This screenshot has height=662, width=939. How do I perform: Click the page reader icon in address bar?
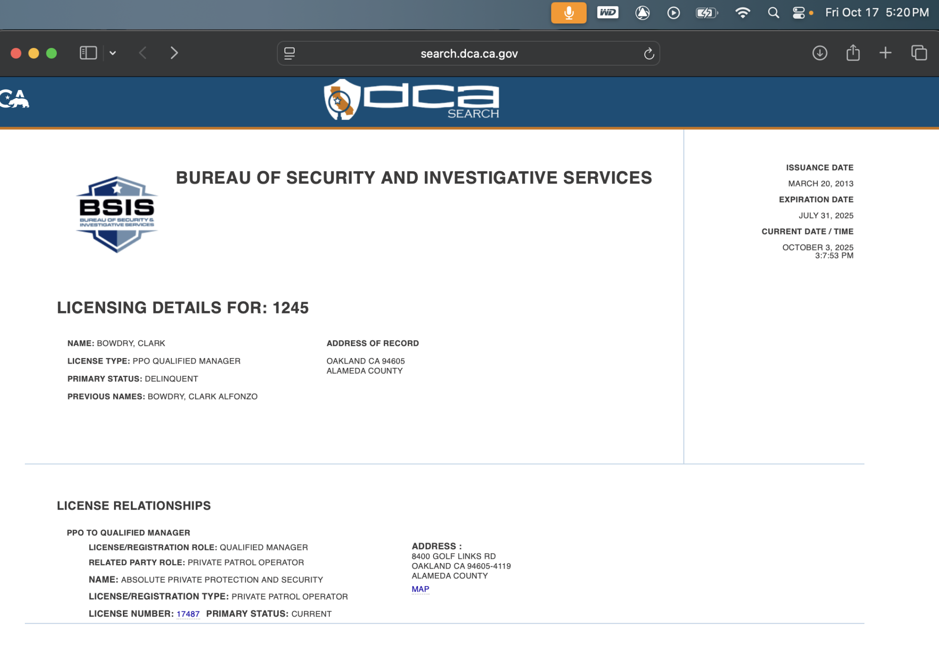click(290, 53)
